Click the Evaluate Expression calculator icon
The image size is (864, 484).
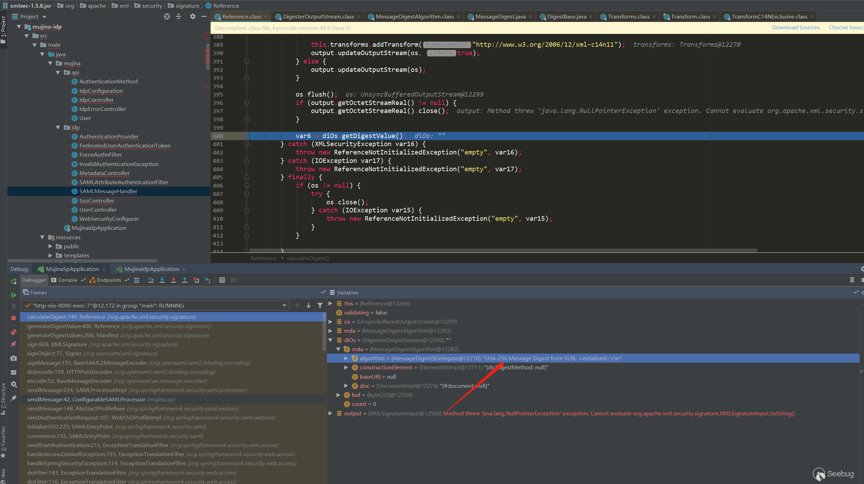(222, 280)
